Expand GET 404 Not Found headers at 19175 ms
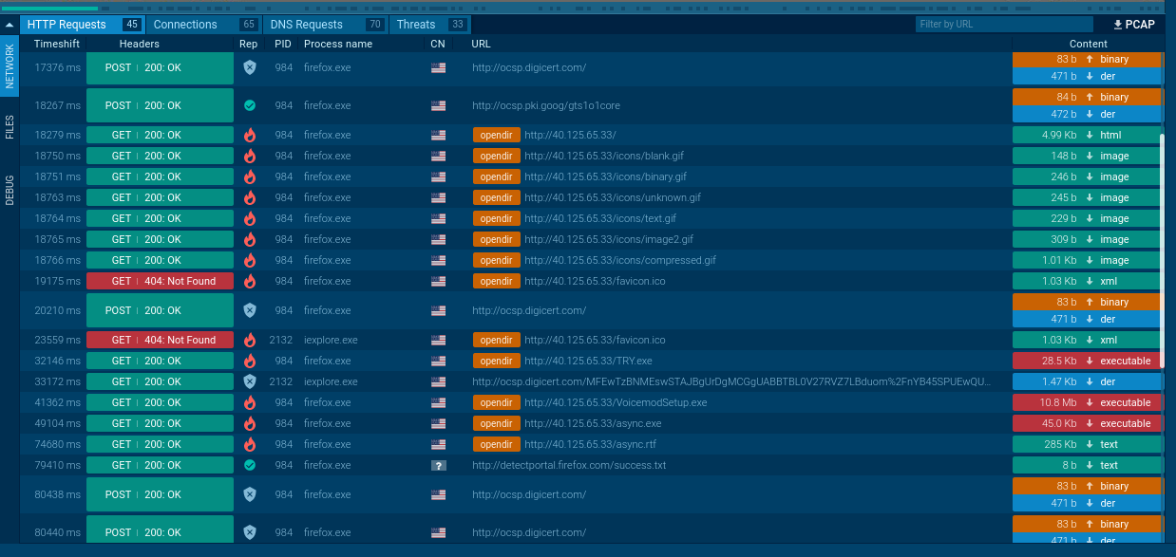The image size is (1176, 557). pos(160,281)
